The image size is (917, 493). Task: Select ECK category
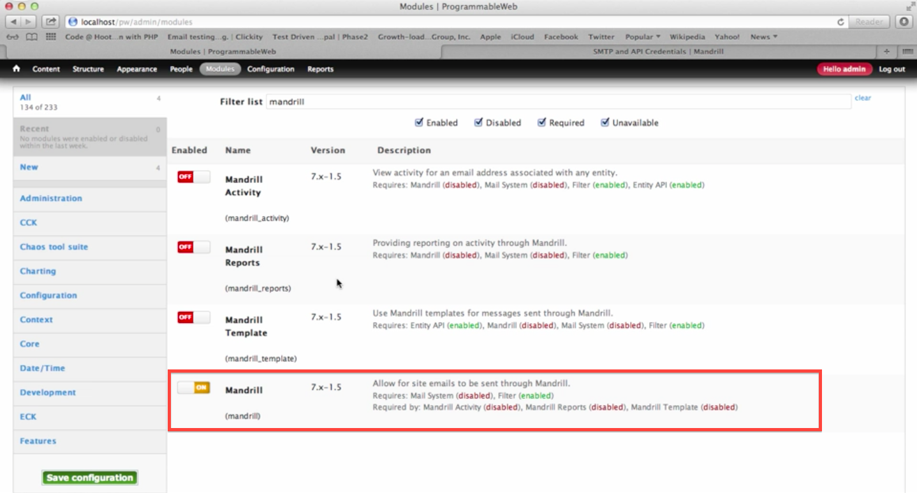[90, 416]
